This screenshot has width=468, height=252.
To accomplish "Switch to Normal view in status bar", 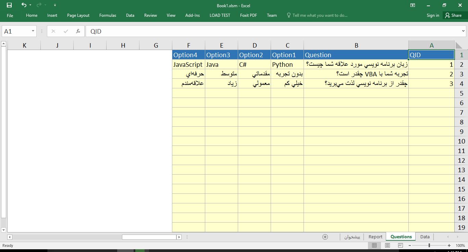I will (374, 245).
